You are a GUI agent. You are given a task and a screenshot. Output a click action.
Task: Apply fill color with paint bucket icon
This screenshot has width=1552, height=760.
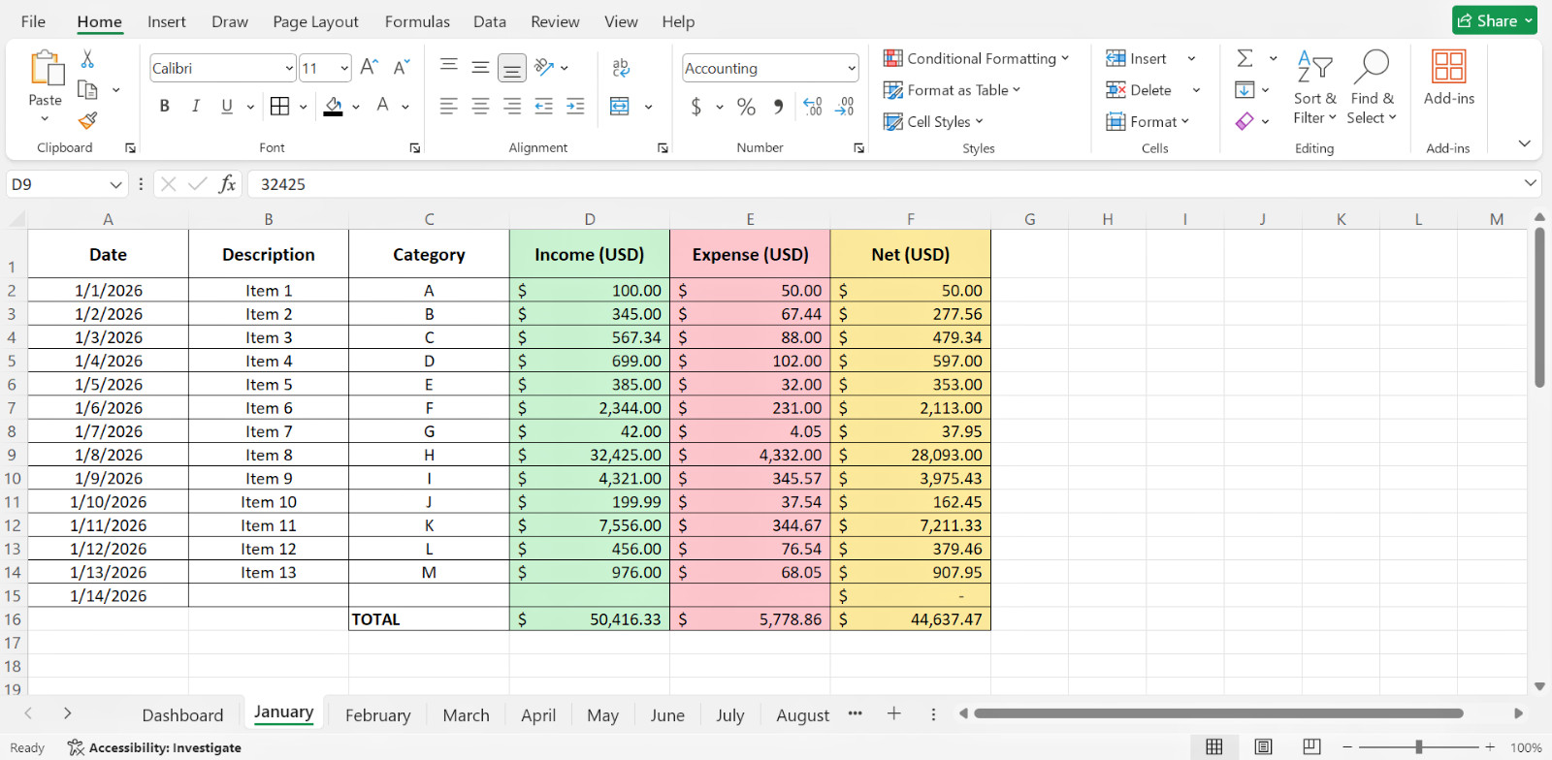(x=333, y=106)
